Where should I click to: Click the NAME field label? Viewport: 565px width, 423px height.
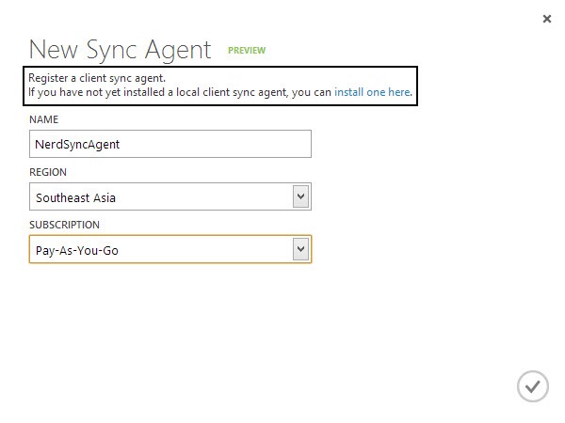tap(43, 119)
